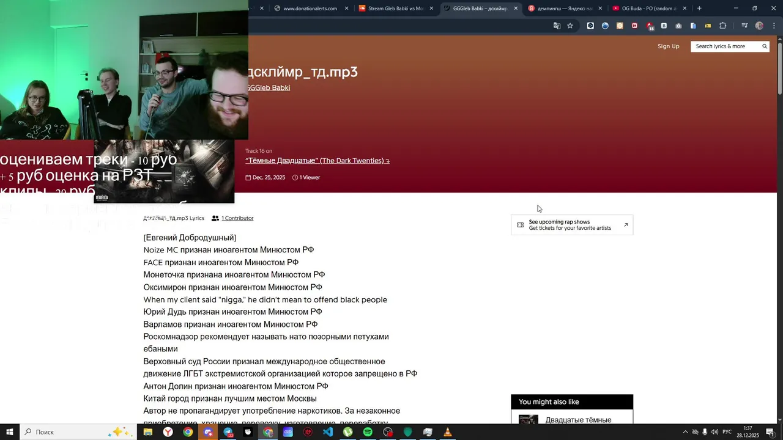Screen dimensions: 783x440
Task: Click See upcoming rap shows banner
Action: click(x=572, y=225)
